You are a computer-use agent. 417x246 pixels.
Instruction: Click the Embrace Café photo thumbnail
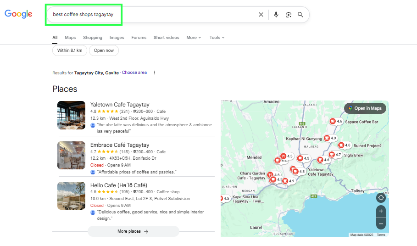(x=71, y=155)
